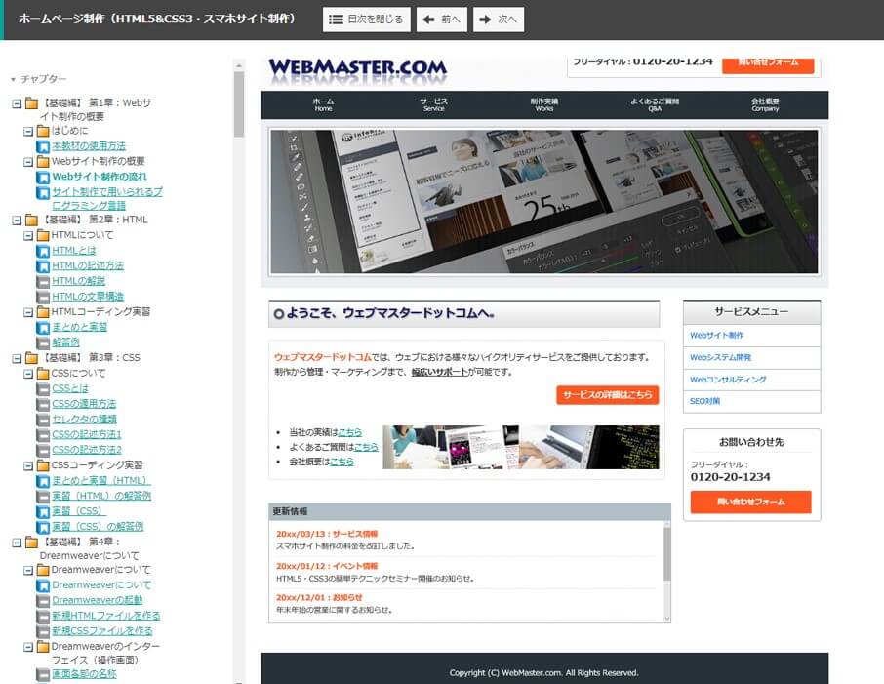This screenshot has height=684, width=884.
Task: Go to next page with 次へ
Action: pos(499,20)
